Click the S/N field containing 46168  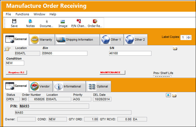(130, 53)
